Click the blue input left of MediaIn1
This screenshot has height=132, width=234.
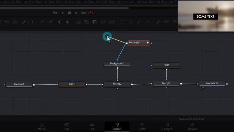coord(4,85)
